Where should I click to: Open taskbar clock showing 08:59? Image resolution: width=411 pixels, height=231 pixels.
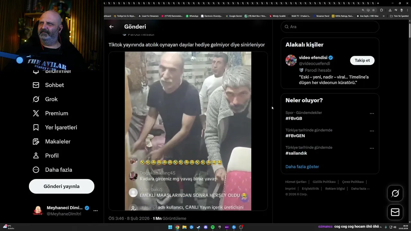pos(403,227)
